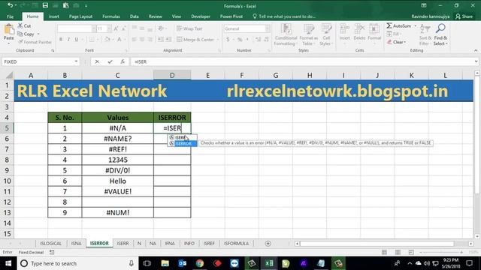The image size is (481, 270).
Task: Click Sort & Filter icon
Action: [x=425, y=28]
